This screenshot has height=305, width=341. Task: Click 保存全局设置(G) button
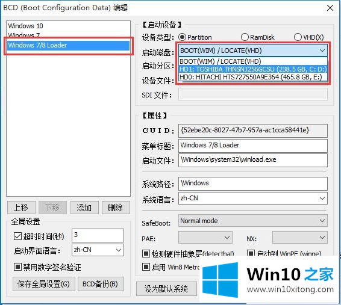tap(44, 284)
